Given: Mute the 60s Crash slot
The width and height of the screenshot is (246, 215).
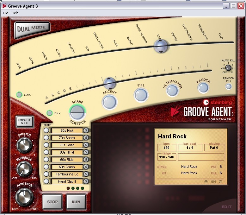Looking at the screenshot, I should pos(46,167).
